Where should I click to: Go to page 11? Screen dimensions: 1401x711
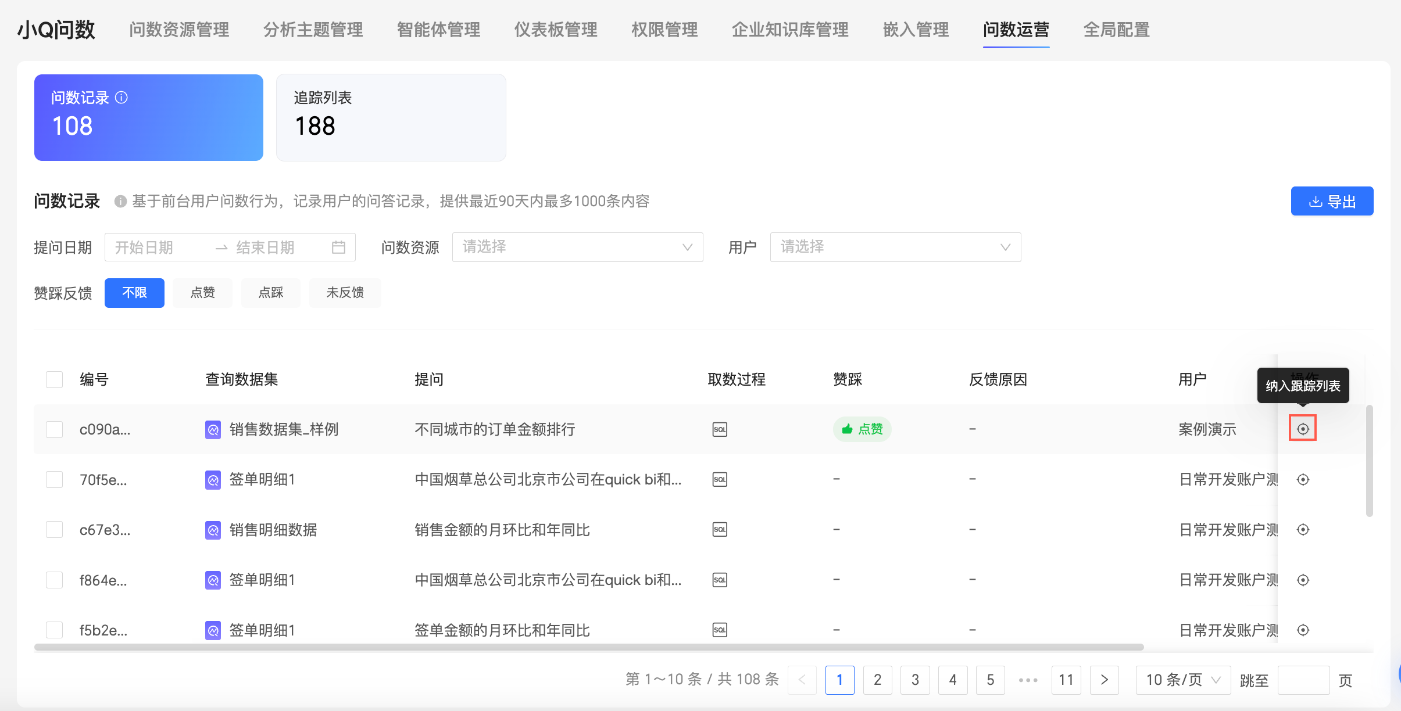[x=1066, y=680]
